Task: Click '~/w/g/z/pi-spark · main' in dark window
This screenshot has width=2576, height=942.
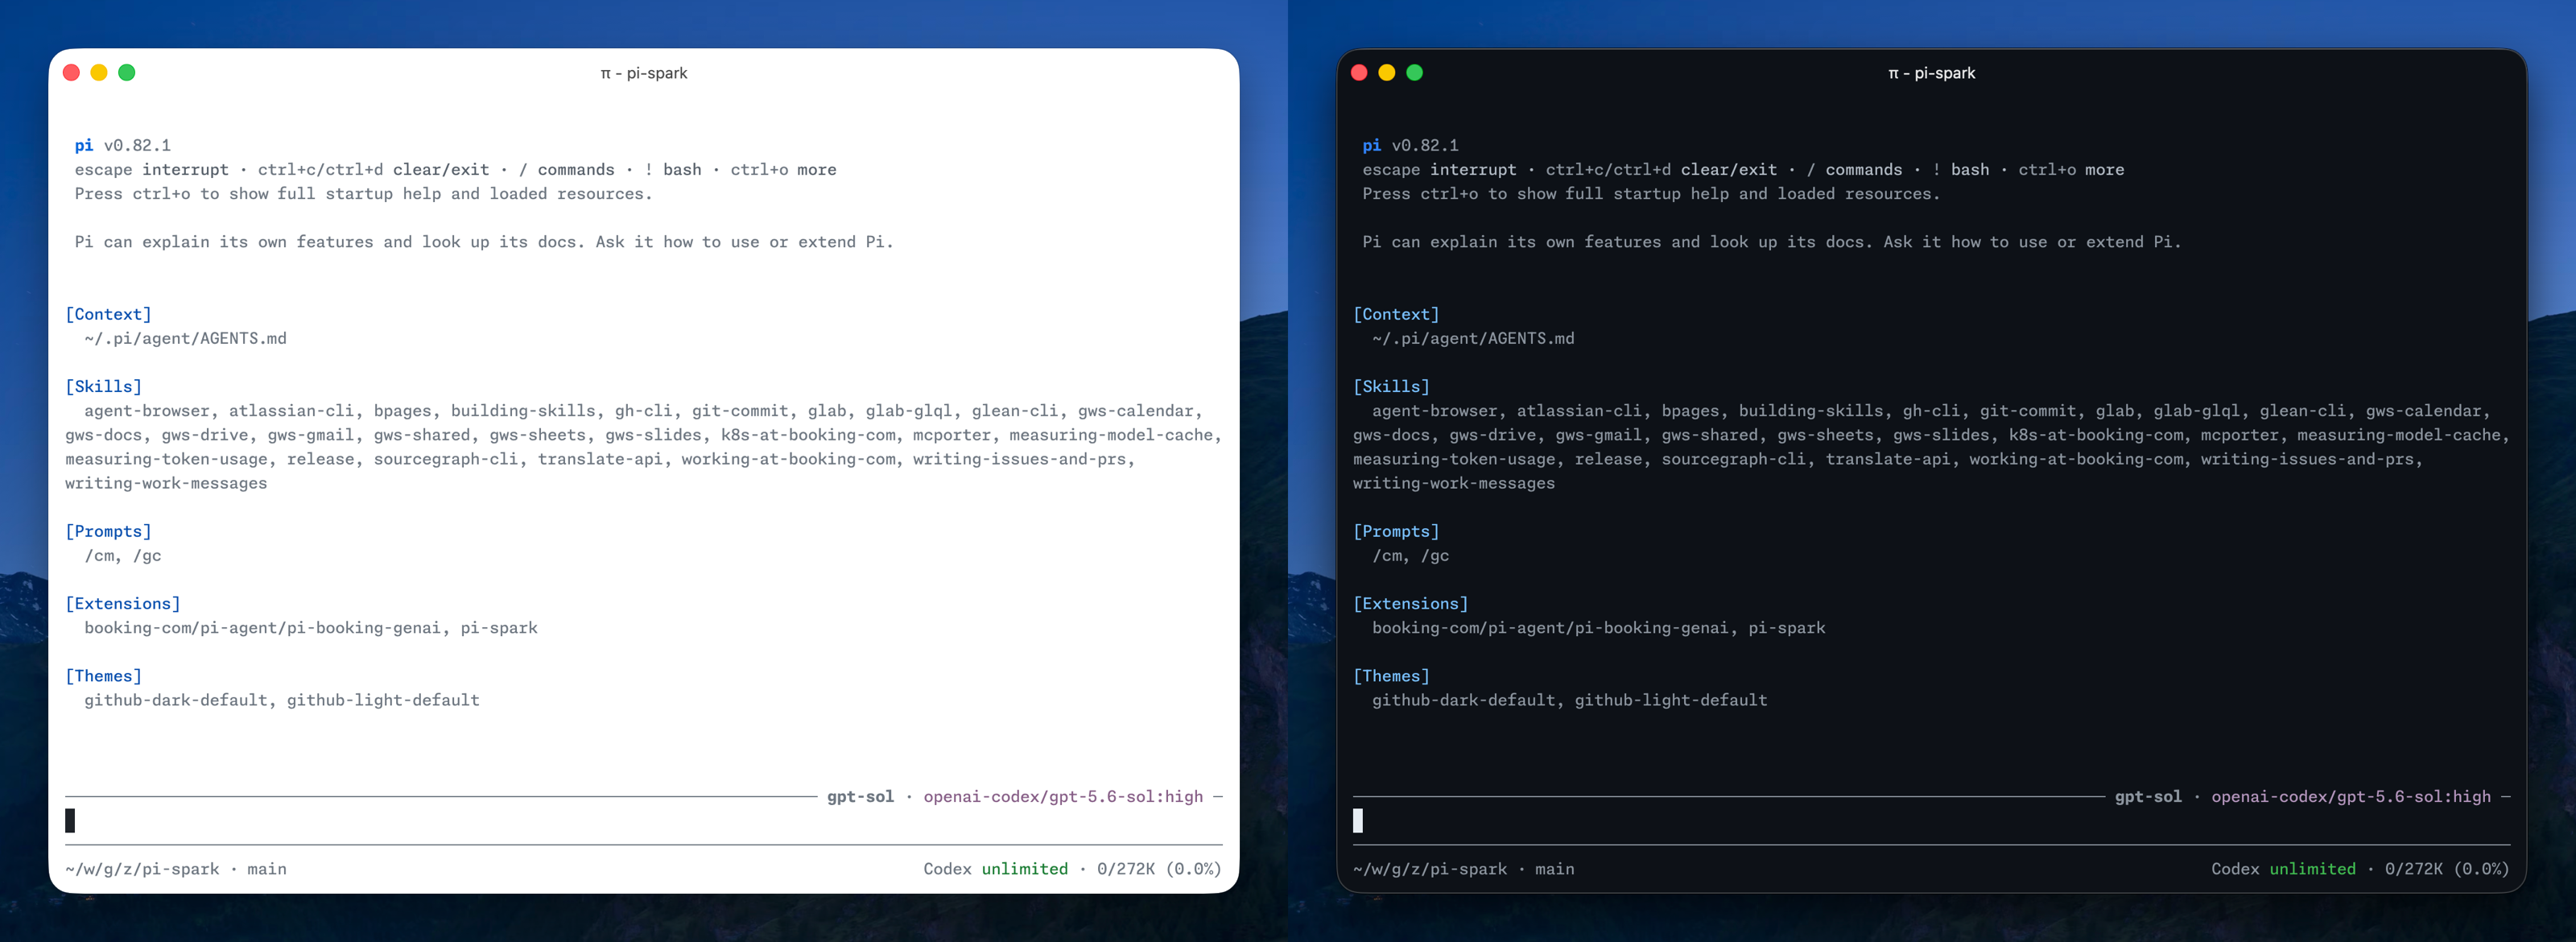Action: [x=1464, y=869]
